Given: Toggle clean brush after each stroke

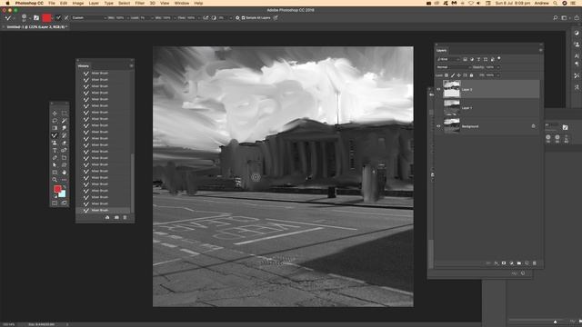Looking at the screenshot, I should pos(66,18).
